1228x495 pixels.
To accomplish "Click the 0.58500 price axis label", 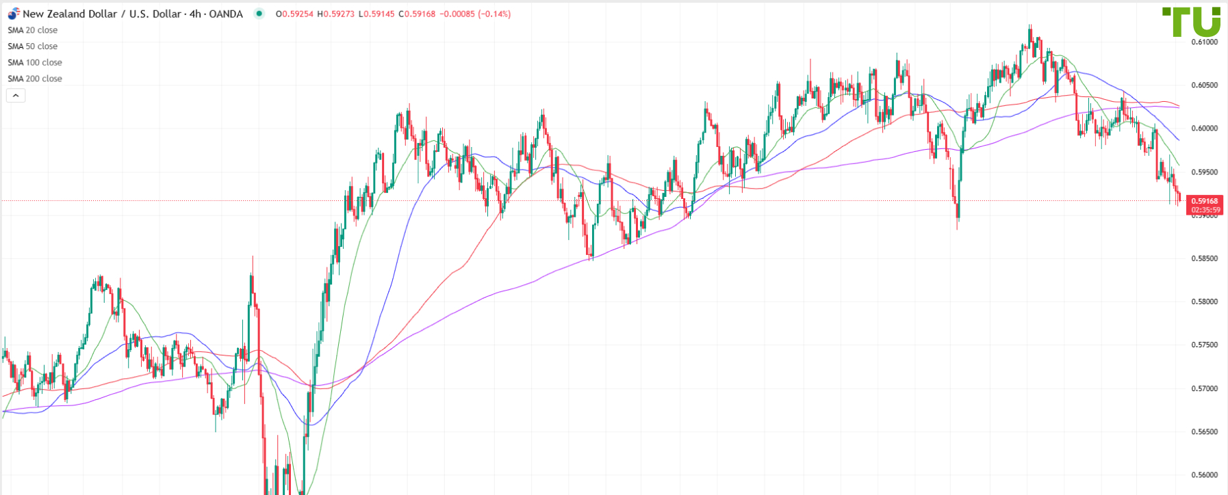I will 1205,258.
